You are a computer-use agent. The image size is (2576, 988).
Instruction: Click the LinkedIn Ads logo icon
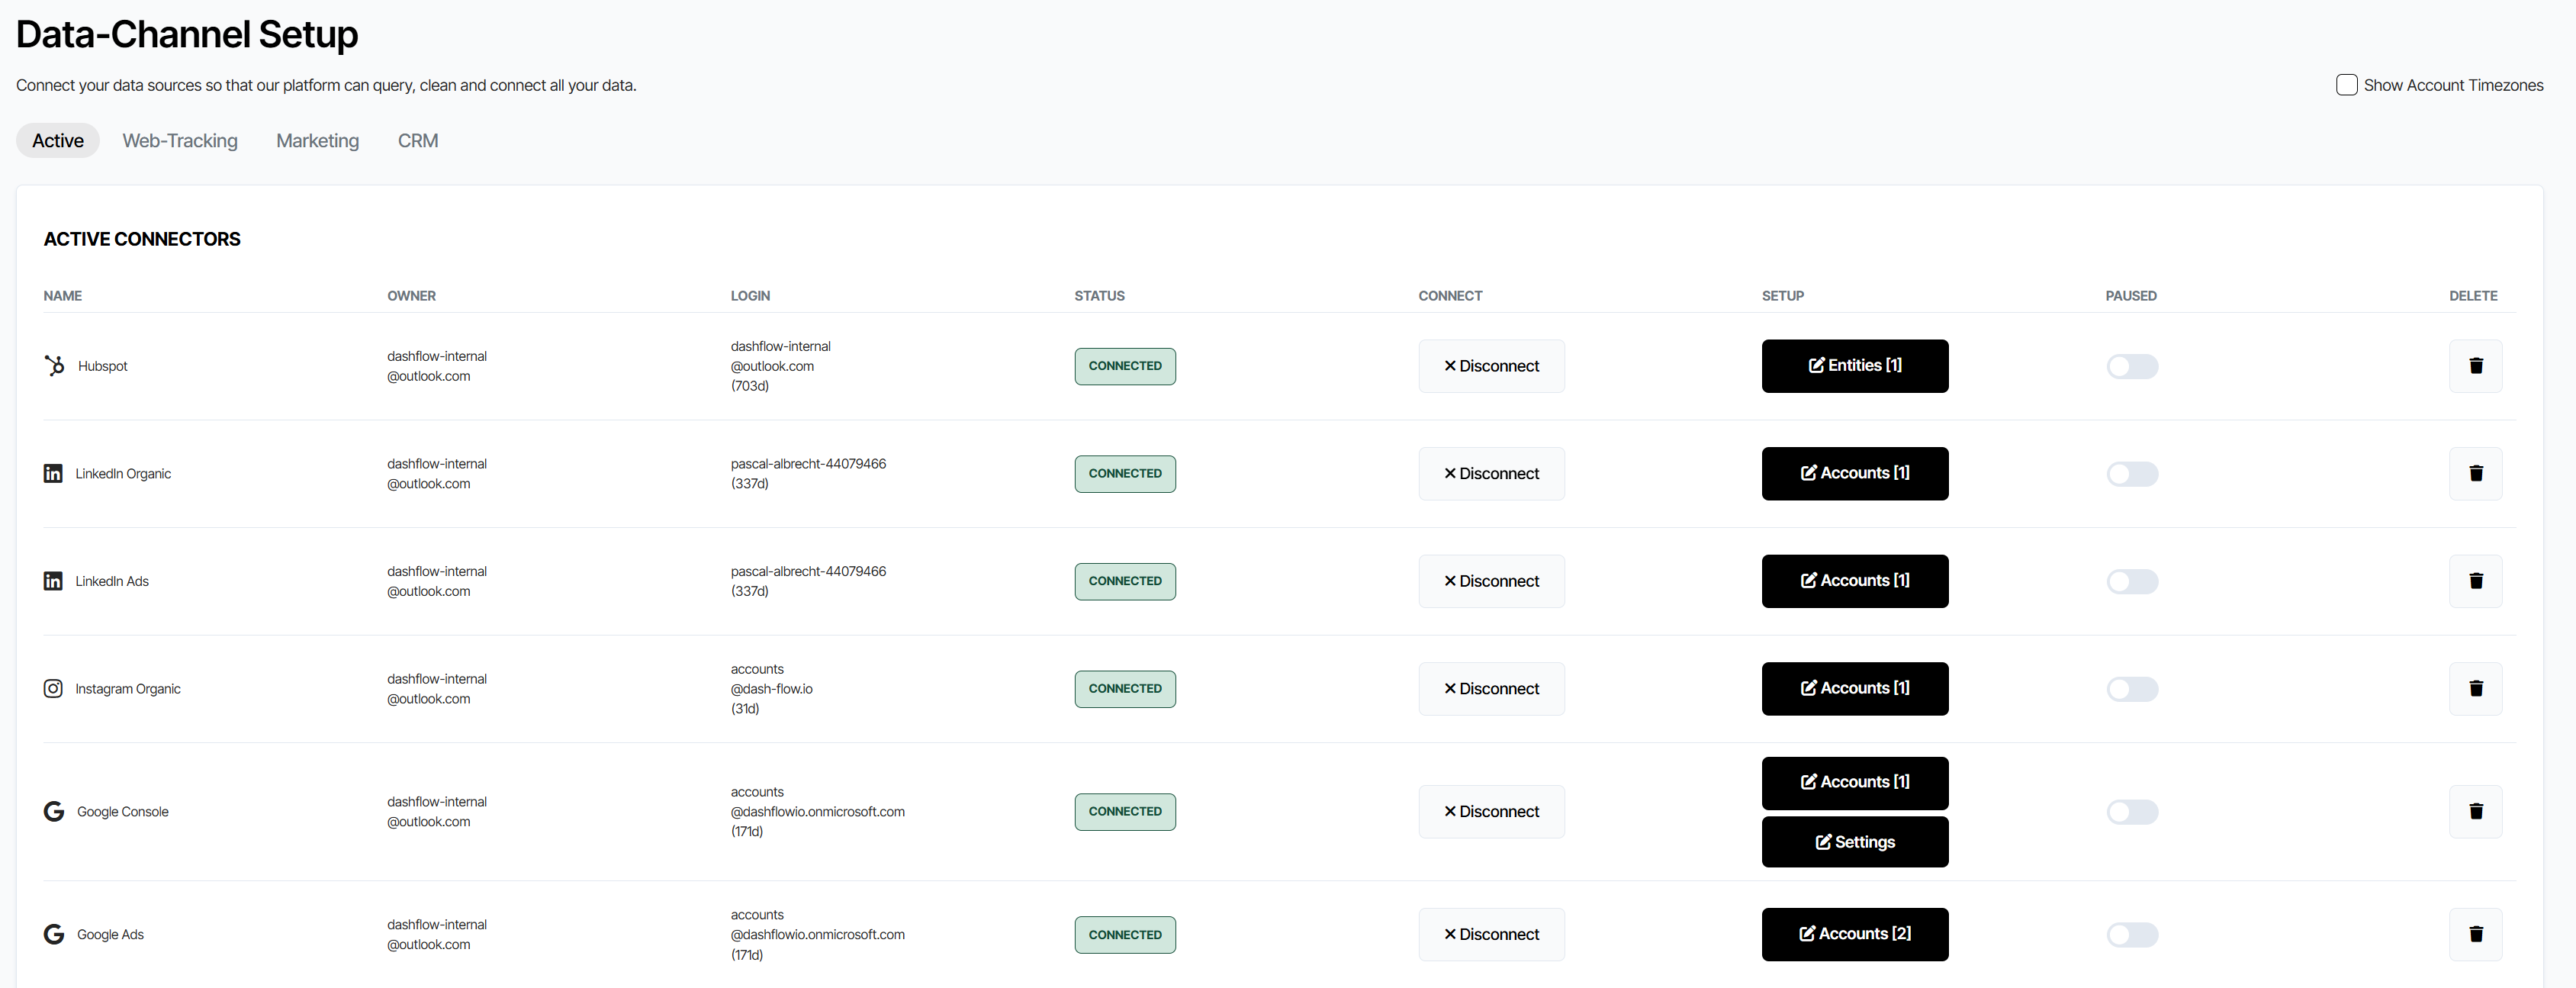click(53, 581)
